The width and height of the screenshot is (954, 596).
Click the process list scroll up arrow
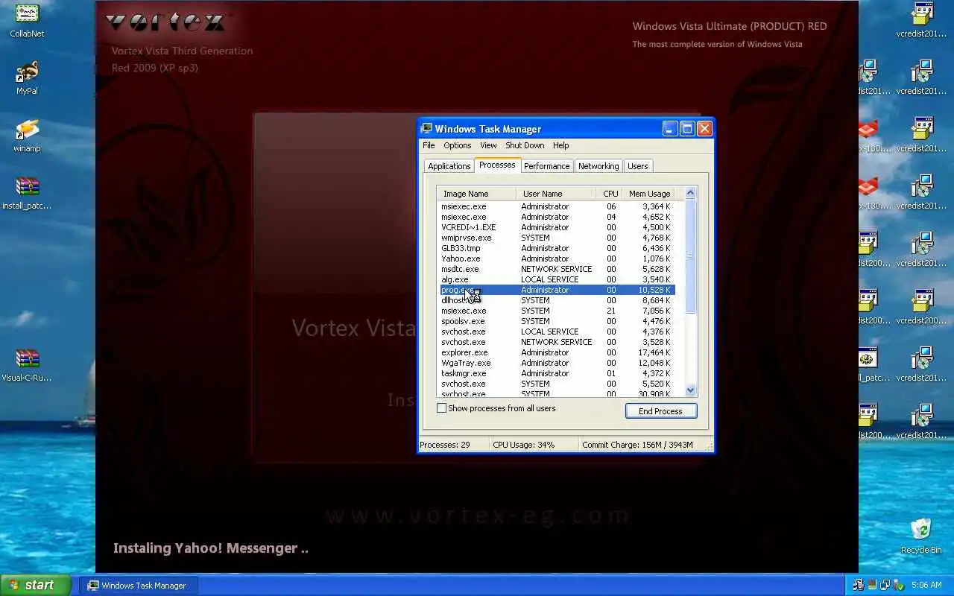click(x=690, y=193)
